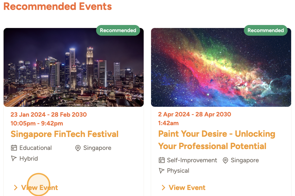Open View Event for Paint Your Desire
The height and width of the screenshot is (196, 295).
(x=187, y=188)
